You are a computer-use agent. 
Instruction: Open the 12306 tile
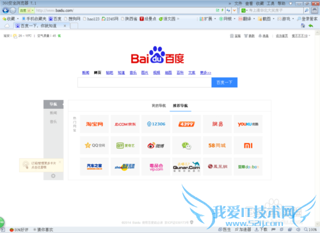(156, 124)
